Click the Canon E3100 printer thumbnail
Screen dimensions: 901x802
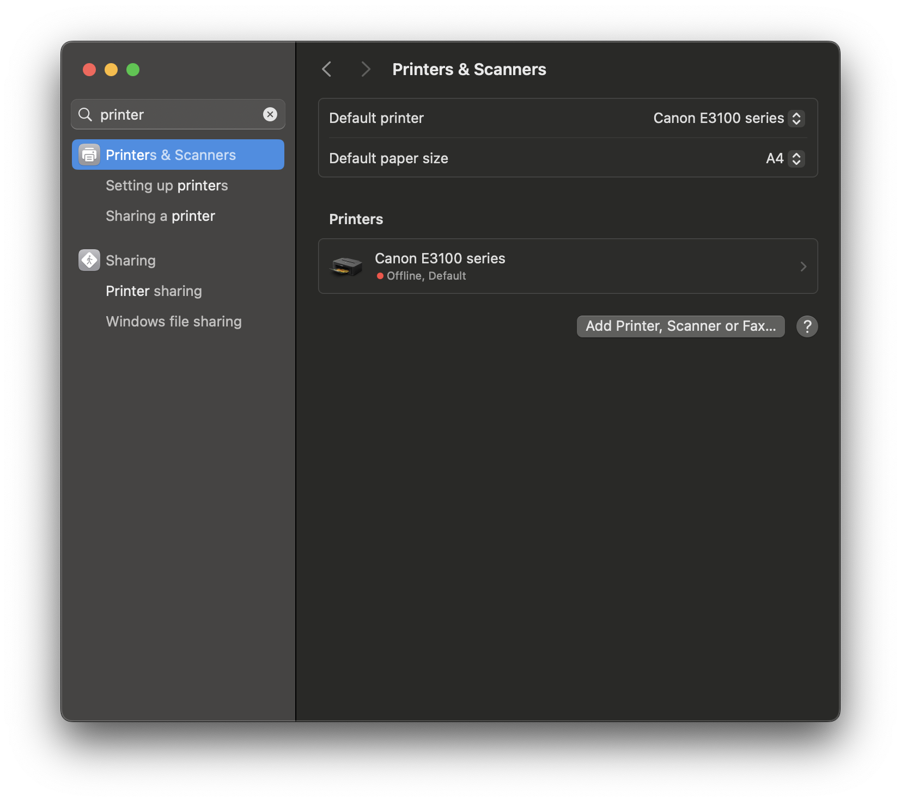pyautogui.click(x=346, y=266)
